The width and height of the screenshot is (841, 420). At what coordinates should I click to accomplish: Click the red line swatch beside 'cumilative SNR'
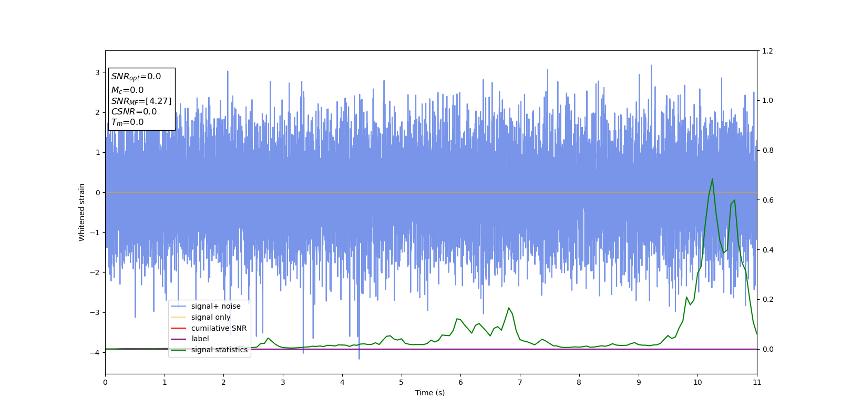click(x=179, y=328)
